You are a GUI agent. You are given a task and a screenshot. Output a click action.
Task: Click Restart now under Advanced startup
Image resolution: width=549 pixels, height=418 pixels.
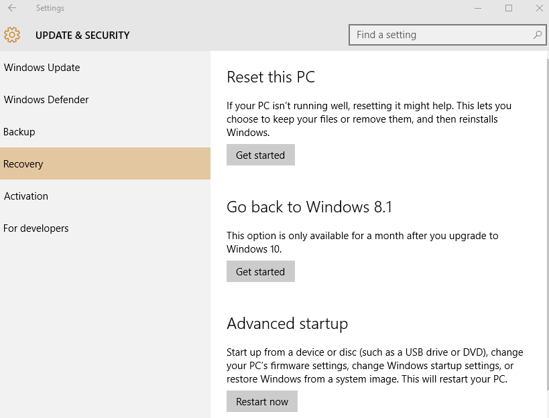262,401
